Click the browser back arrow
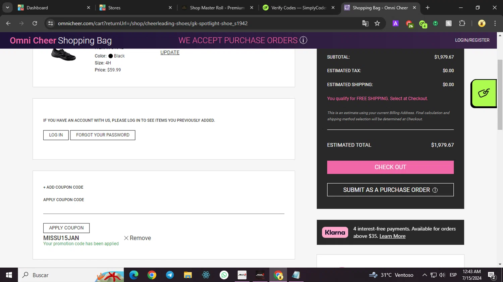 point(8,23)
